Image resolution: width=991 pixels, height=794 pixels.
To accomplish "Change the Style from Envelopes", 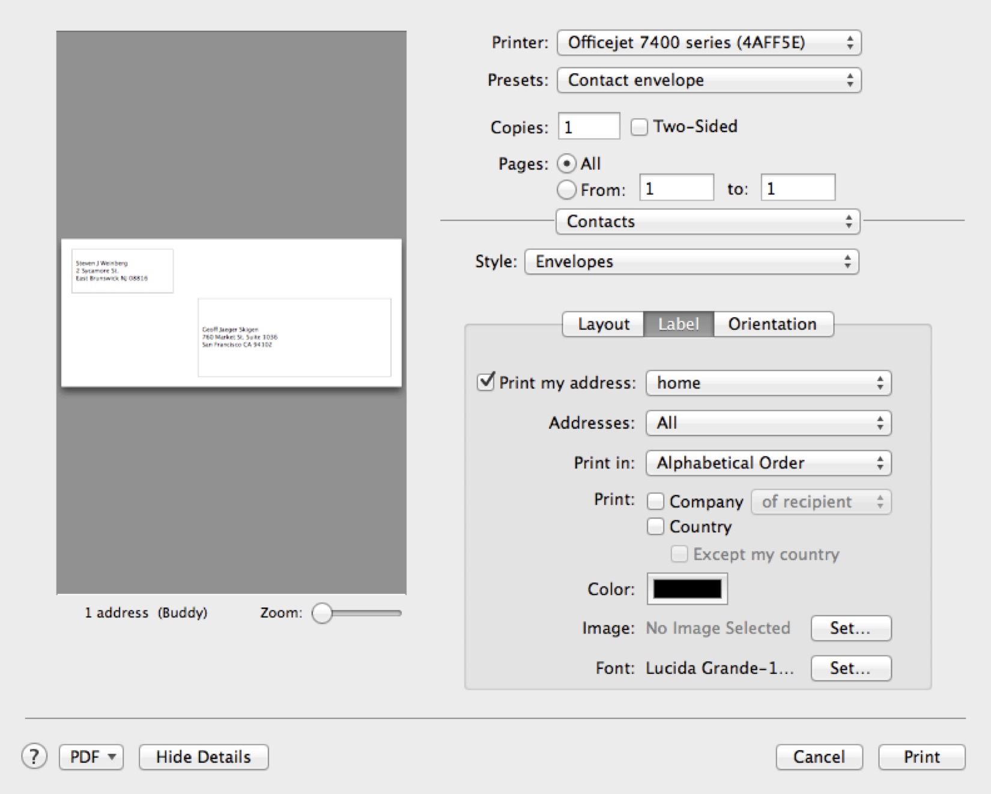I will (691, 261).
